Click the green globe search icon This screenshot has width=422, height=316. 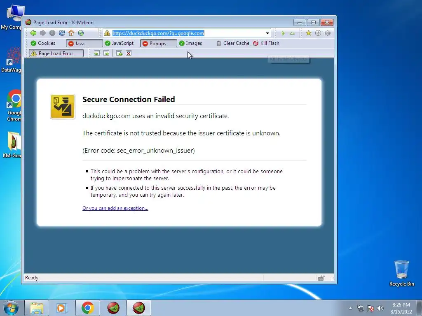[81, 33]
